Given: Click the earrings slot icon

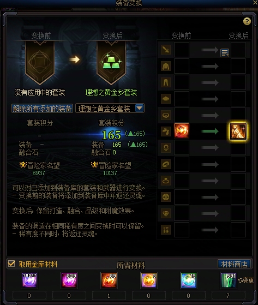Looking at the screenshot, I should click(x=166, y=230).
